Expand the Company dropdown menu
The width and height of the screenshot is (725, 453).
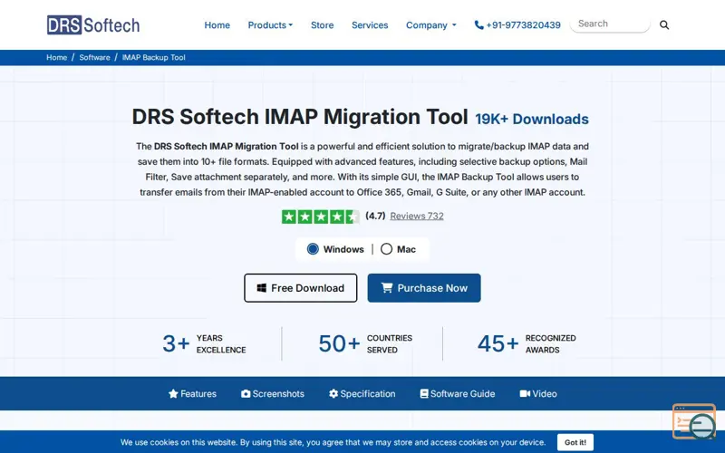coord(431,25)
